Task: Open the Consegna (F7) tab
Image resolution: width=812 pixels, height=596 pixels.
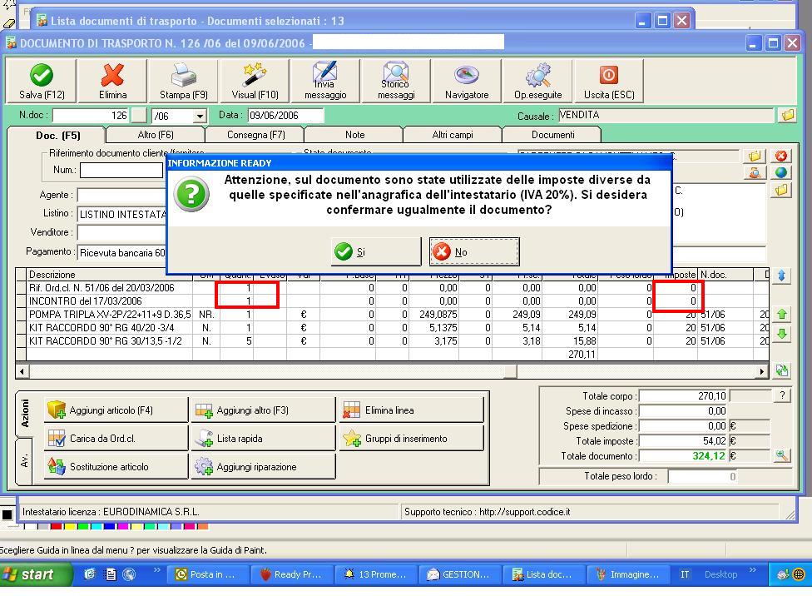Action: (x=255, y=135)
